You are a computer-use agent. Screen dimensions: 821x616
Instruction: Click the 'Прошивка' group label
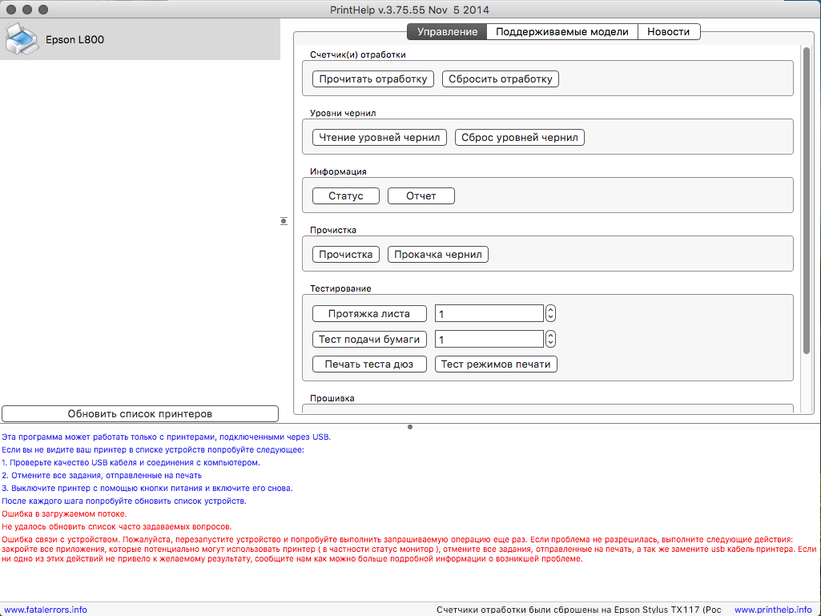(332, 398)
